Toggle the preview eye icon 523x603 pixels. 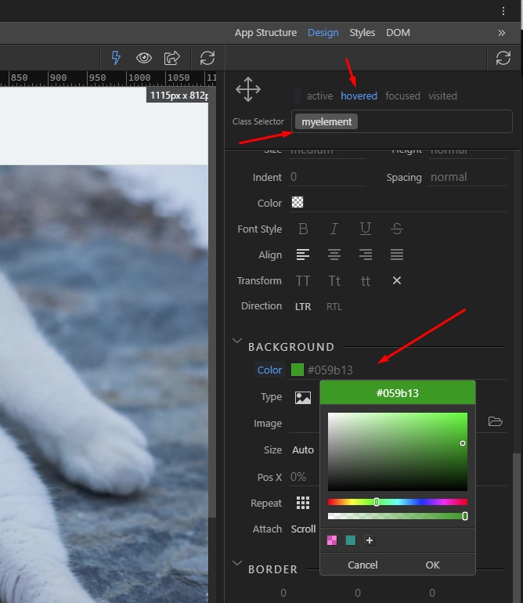[x=144, y=58]
